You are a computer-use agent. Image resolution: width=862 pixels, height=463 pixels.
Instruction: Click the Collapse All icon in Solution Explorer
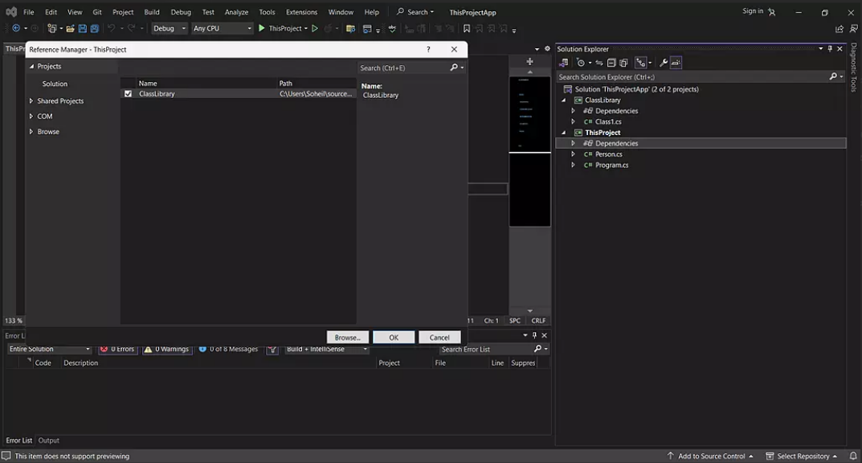pyautogui.click(x=611, y=63)
